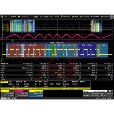This screenshot has width=114, height=114.
Task: Click the Format column header
Action: (x=19, y=82)
